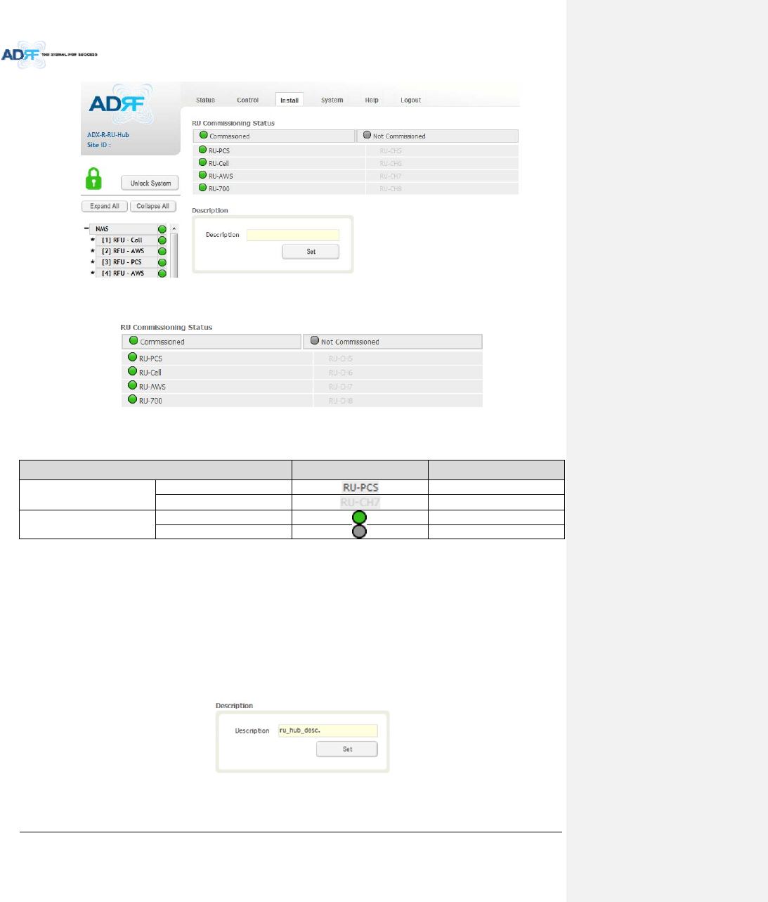Click the grey circle in the legend table
The image size is (768, 902).
pos(359,531)
